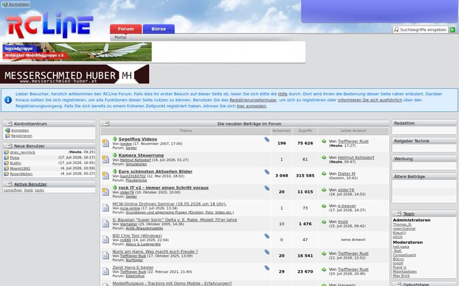Image resolution: width=459 pixels, height=286 pixels.
Task: Open the Forum tab
Action: click(x=126, y=29)
